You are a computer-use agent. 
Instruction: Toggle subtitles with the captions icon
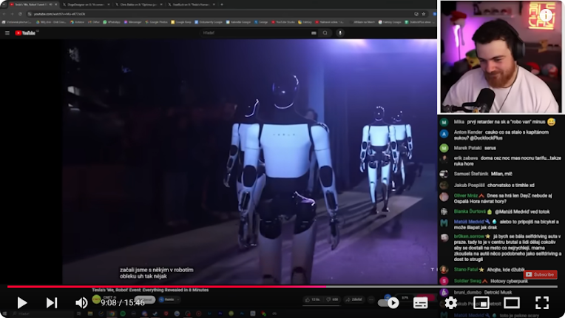click(421, 303)
